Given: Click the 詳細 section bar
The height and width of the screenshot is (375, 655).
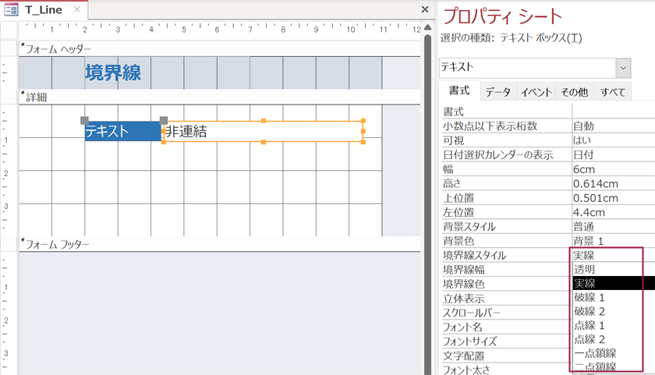Looking at the screenshot, I should 218,97.
